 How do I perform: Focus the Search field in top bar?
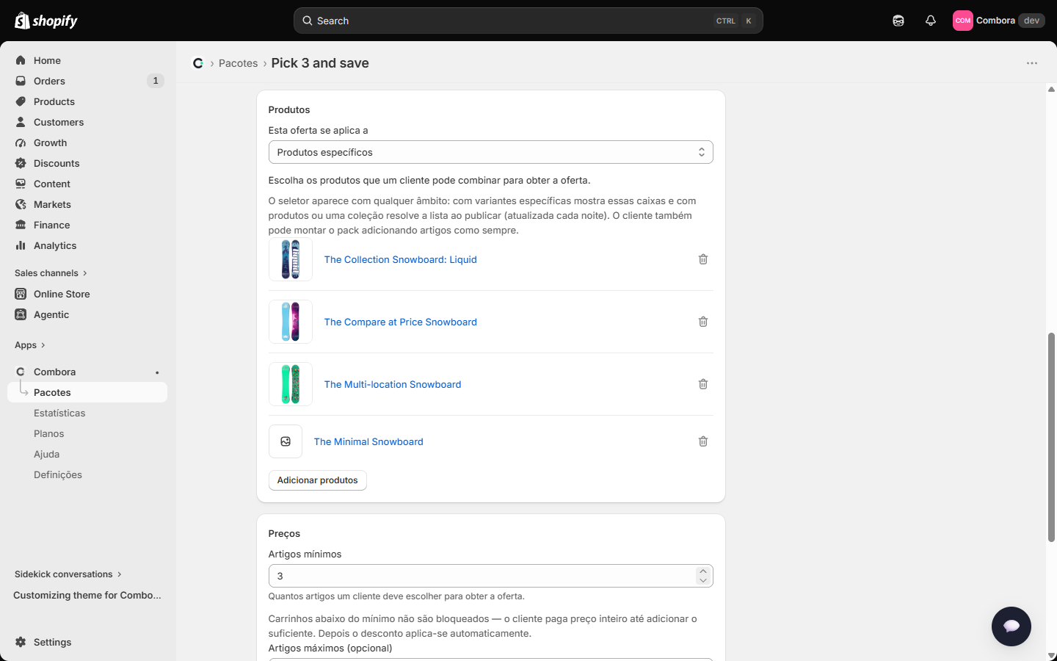click(528, 21)
